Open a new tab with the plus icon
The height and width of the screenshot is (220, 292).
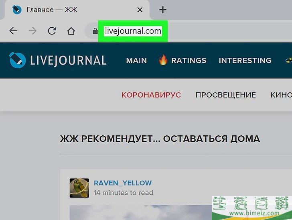coord(163,10)
